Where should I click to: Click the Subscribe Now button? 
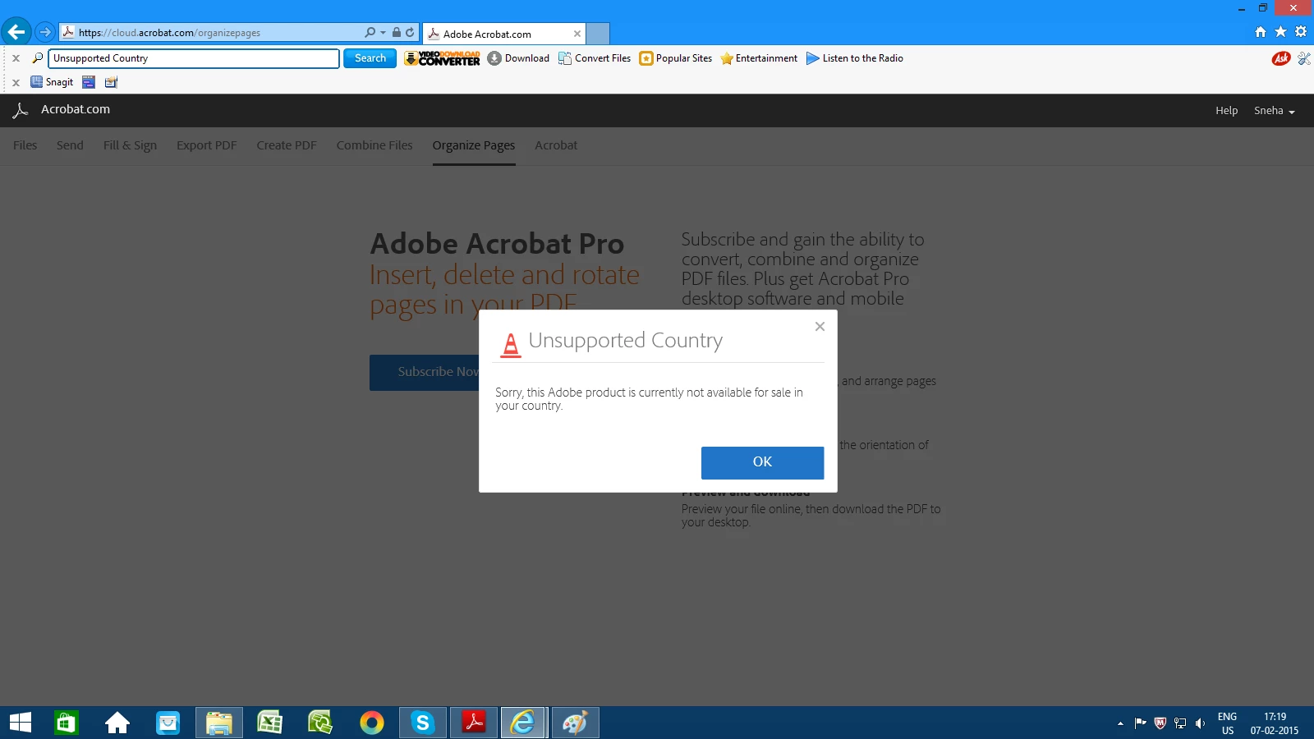425,372
